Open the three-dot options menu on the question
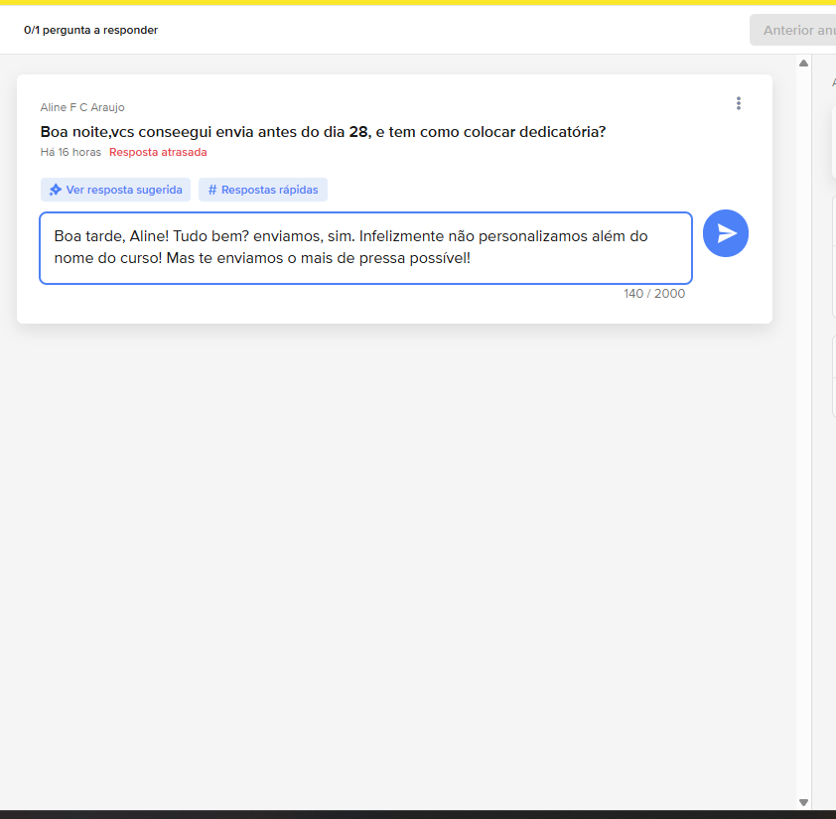Screen dimensions: 836x819 click(x=738, y=103)
